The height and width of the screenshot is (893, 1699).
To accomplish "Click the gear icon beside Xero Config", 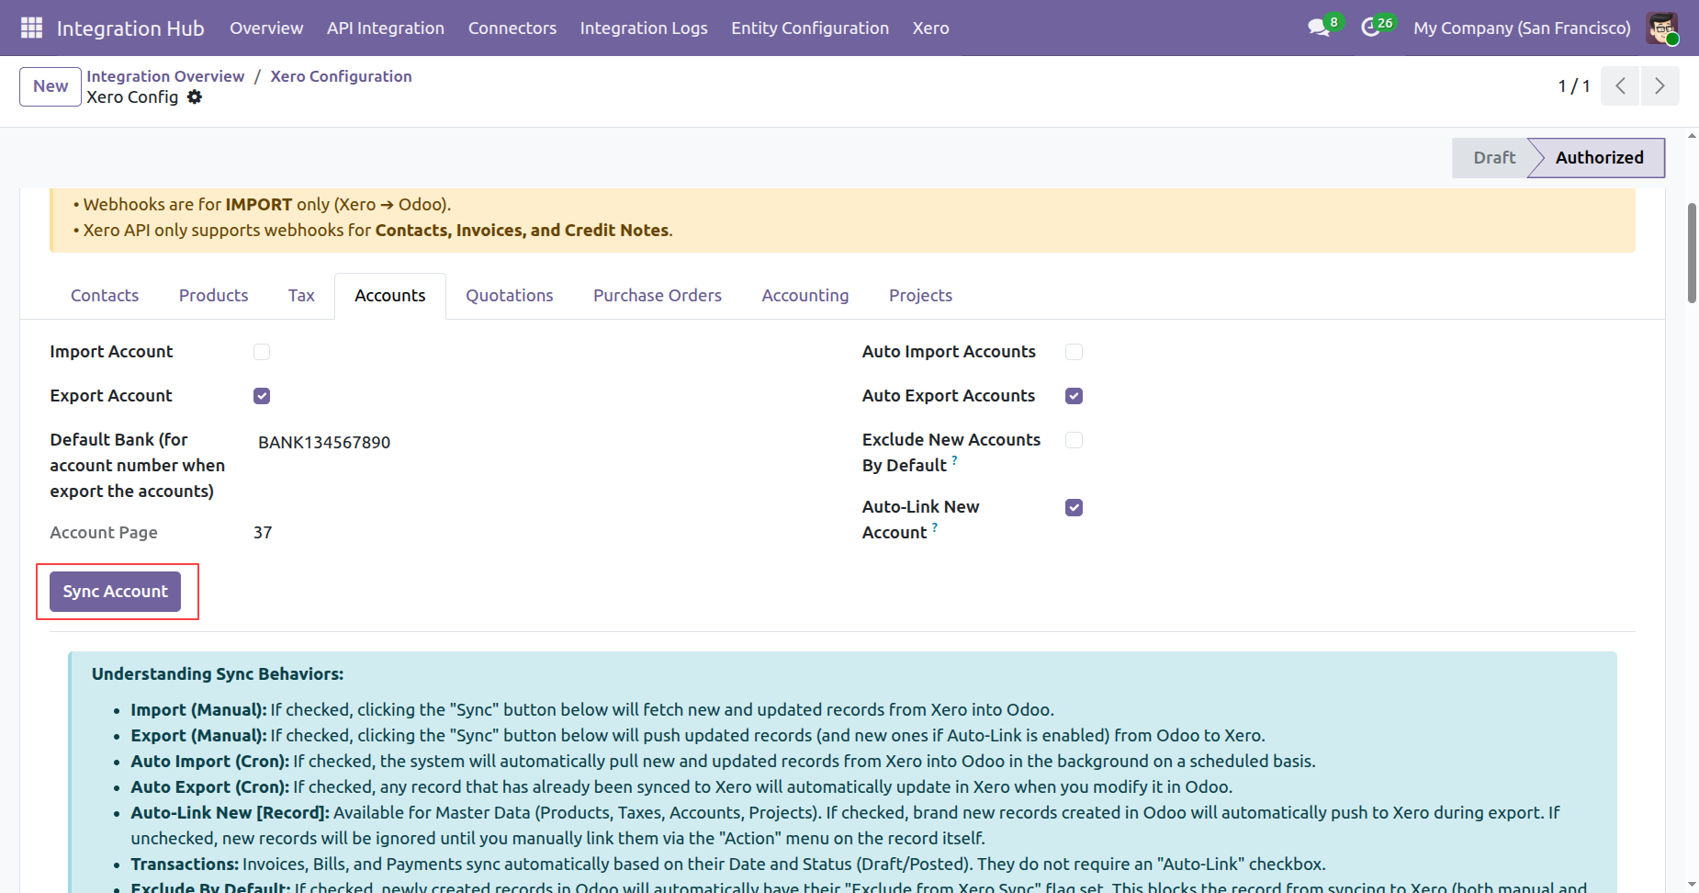I will [x=195, y=97].
